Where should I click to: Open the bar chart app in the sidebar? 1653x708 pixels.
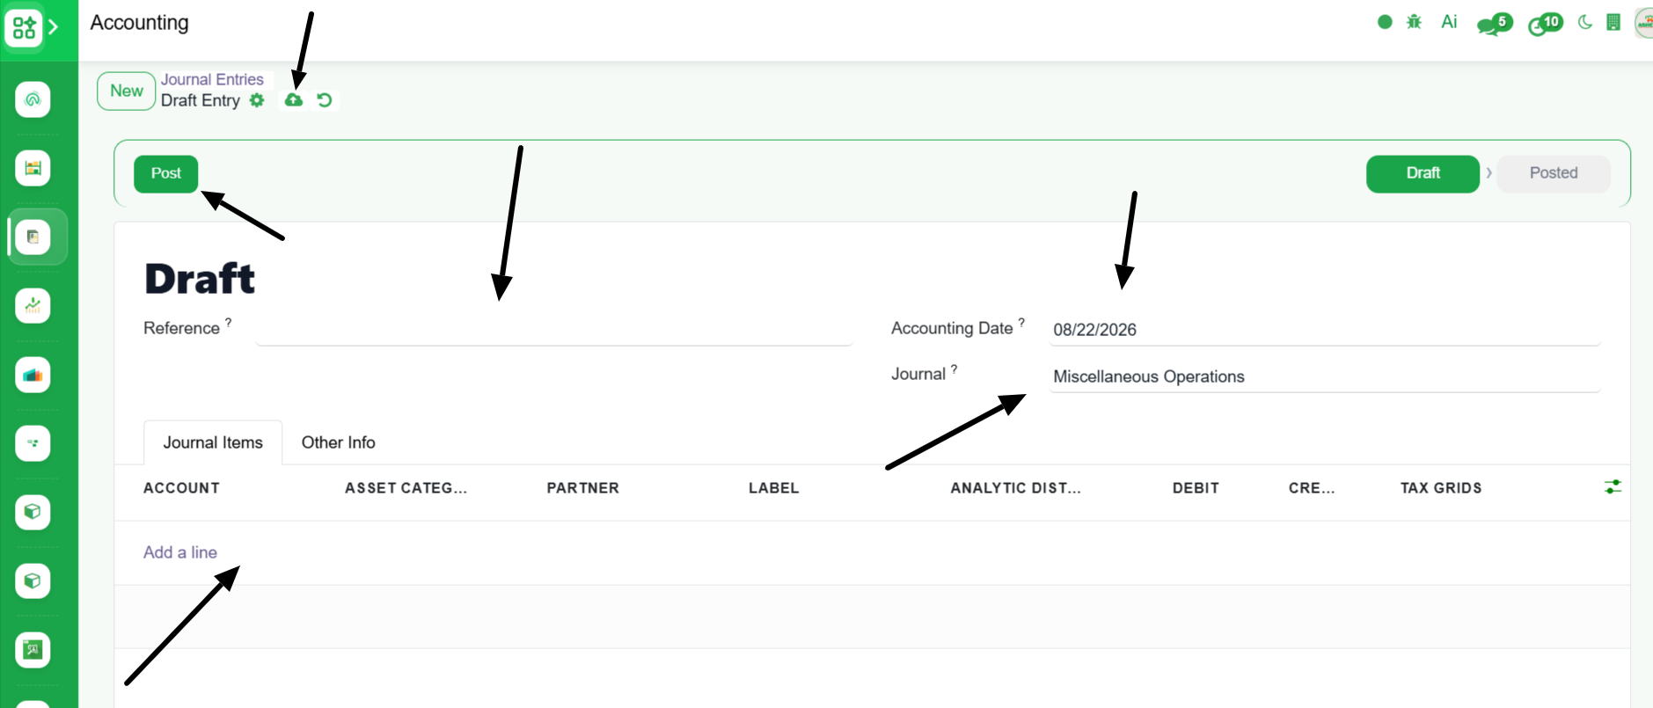(33, 375)
